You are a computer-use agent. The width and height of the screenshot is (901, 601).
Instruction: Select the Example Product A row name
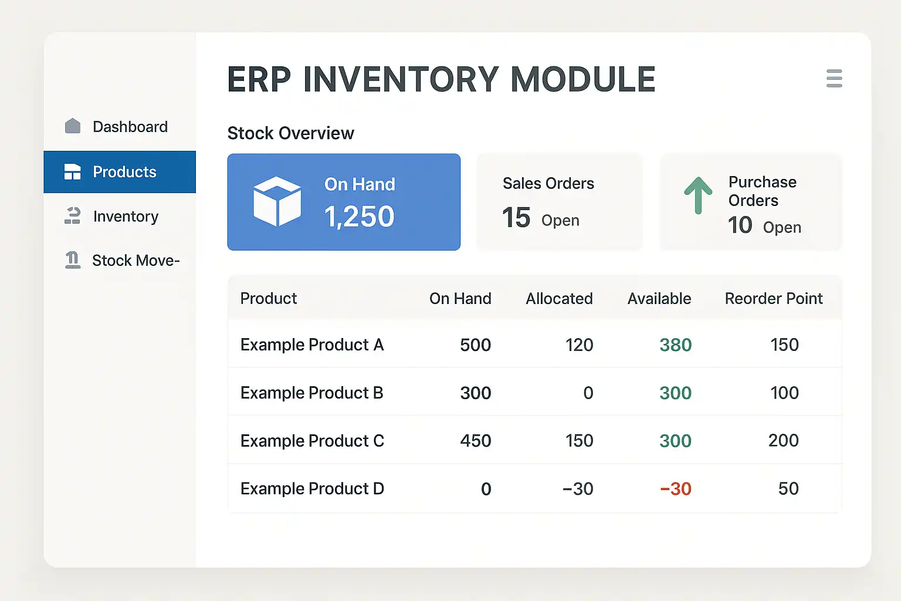point(312,345)
